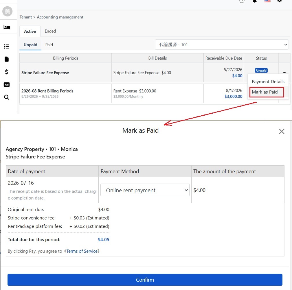Screen dimensions: 292x290
Task: Click the help question mark icon
Action: pos(242,1)
